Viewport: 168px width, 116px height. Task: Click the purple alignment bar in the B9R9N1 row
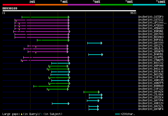tap(42, 31)
